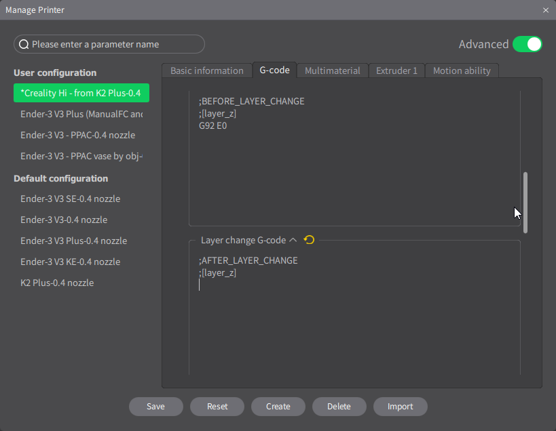Switch to the Basic information tab

coord(206,70)
